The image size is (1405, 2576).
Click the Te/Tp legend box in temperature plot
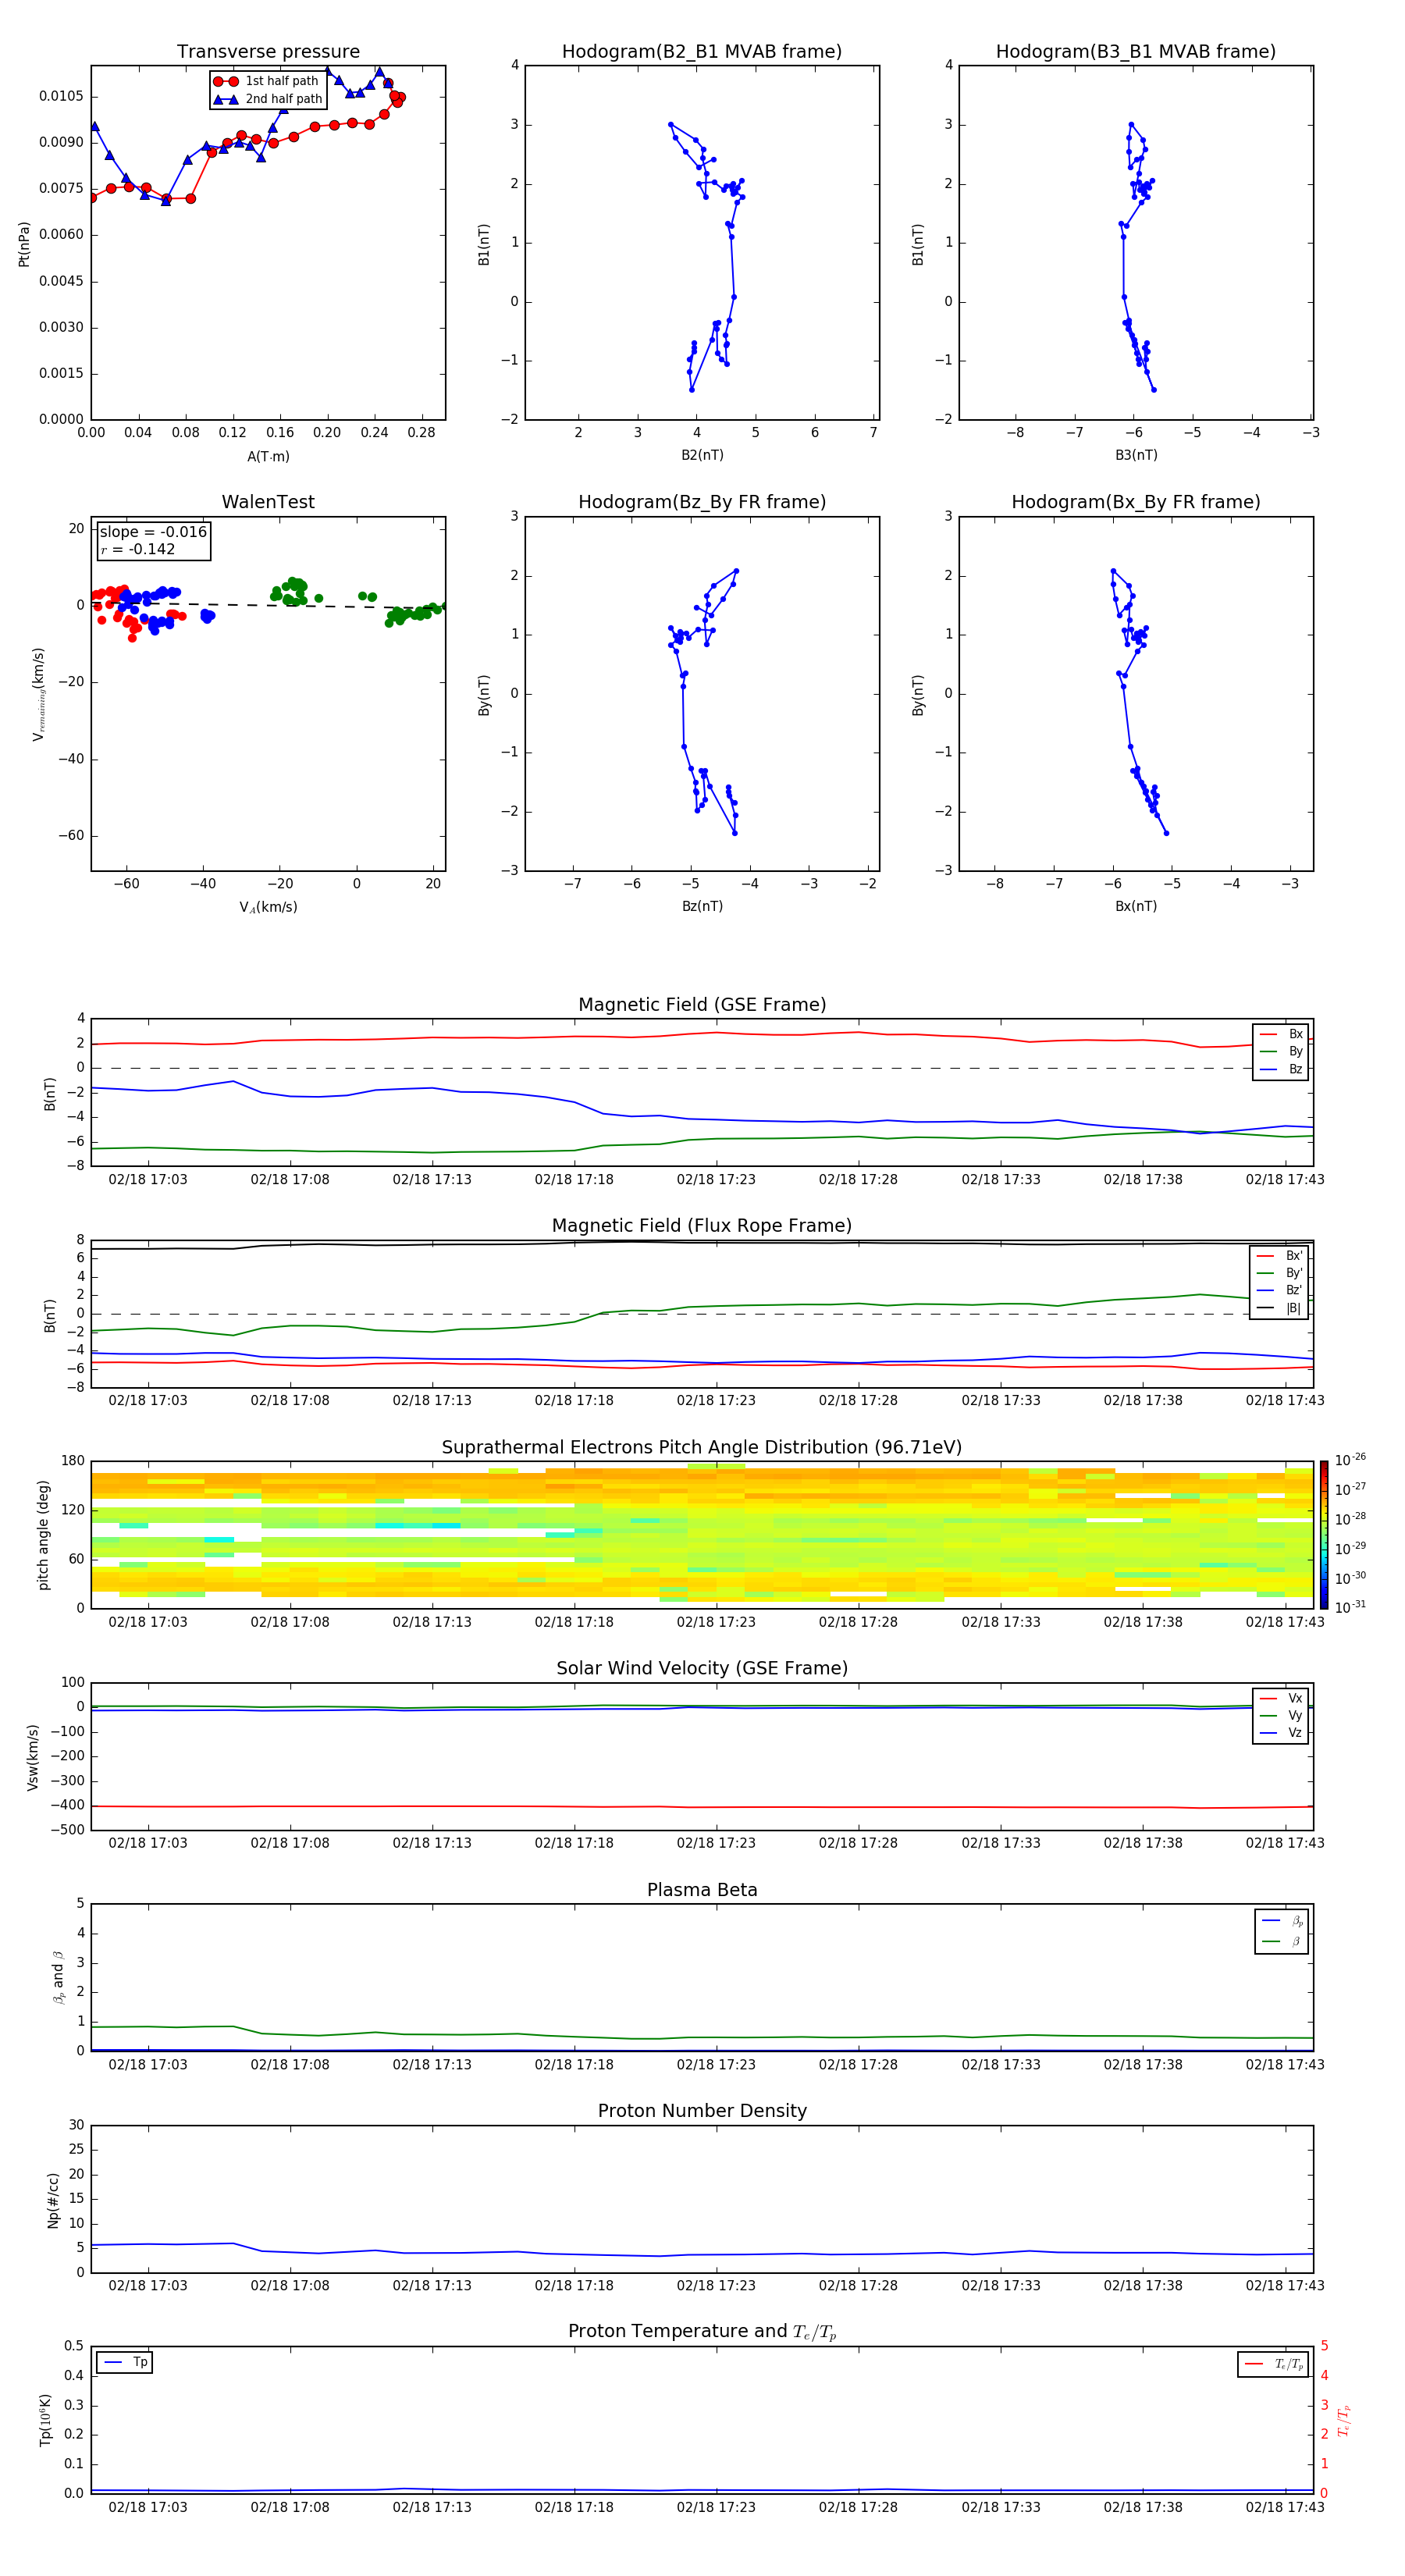pos(1273,2364)
